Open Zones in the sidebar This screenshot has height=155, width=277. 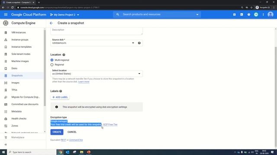[15, 126]
